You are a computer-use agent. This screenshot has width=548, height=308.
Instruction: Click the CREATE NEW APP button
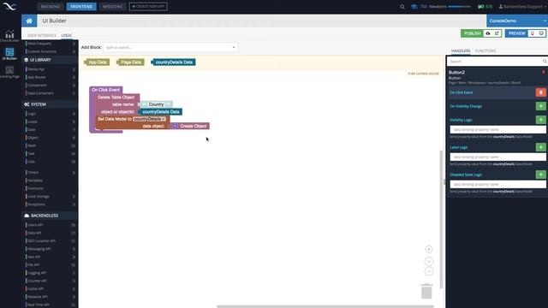(148, 7)
